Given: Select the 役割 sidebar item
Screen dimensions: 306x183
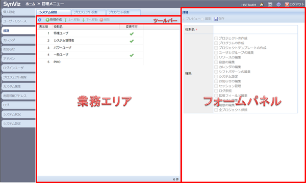Looking at the screenshot, I should 18,30.
